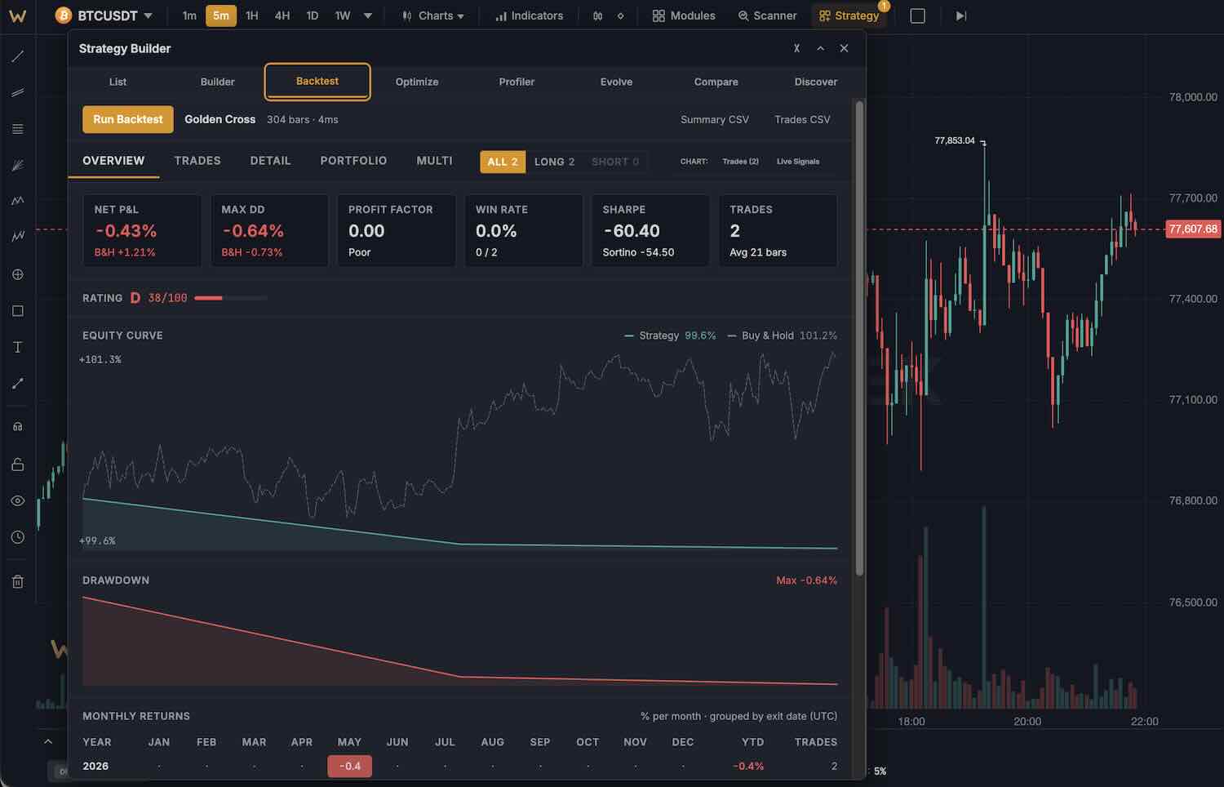
Task: Click the Strategy Builder vertical scrollbar
Action: click(x=858, y=339)
